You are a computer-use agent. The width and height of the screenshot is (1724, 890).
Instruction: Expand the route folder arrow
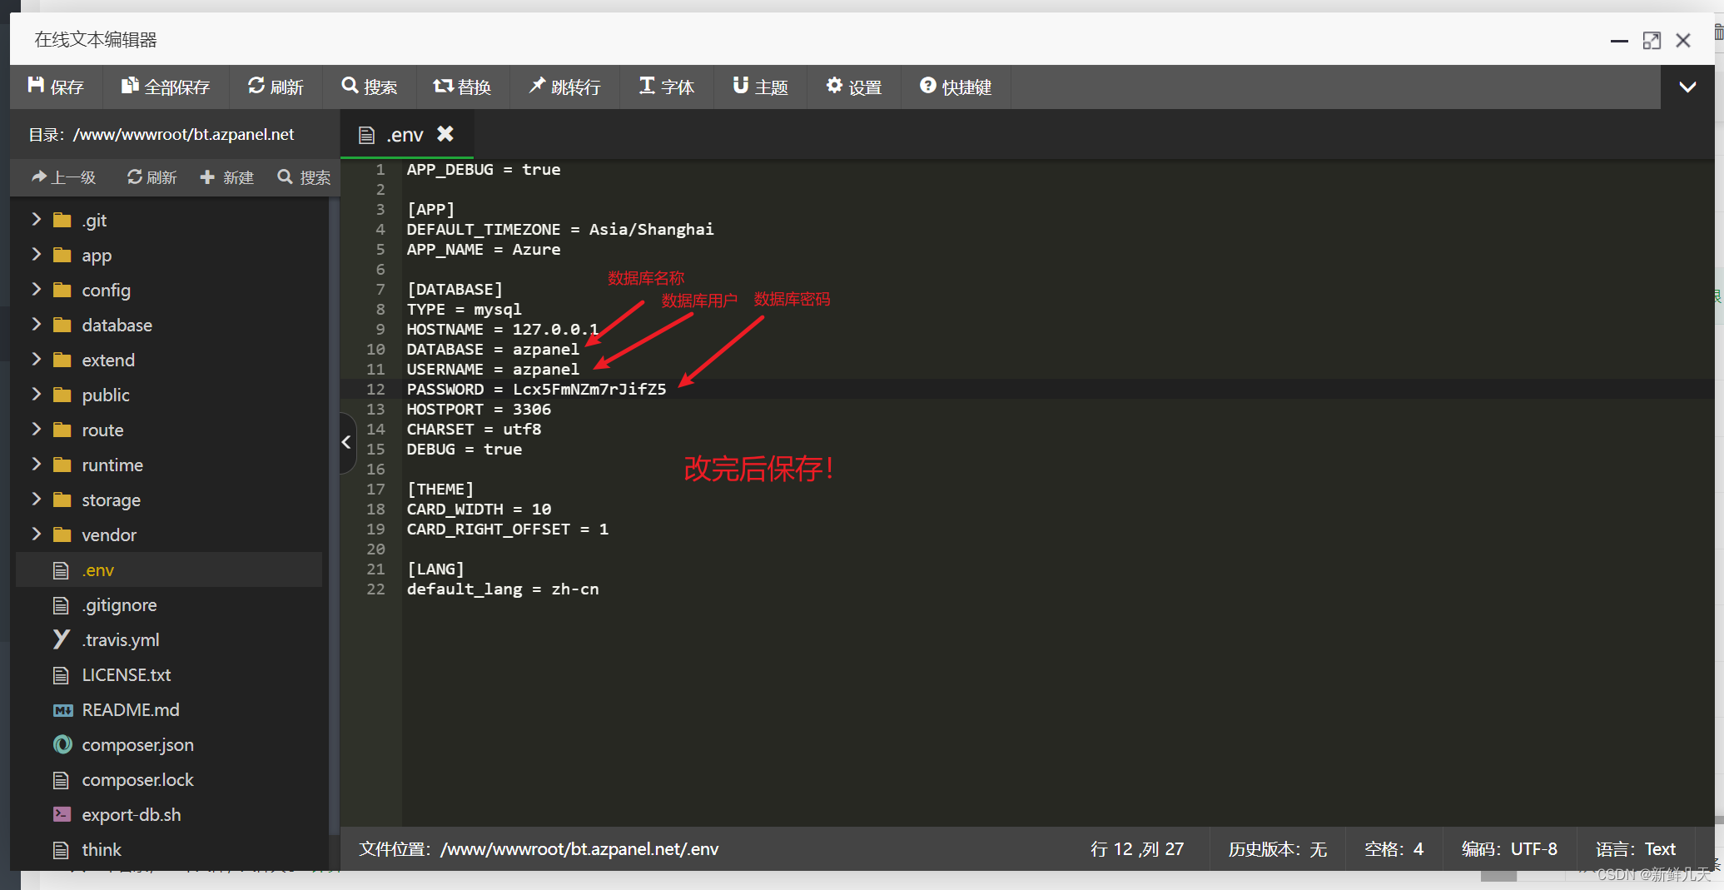[x=36, y=429]
